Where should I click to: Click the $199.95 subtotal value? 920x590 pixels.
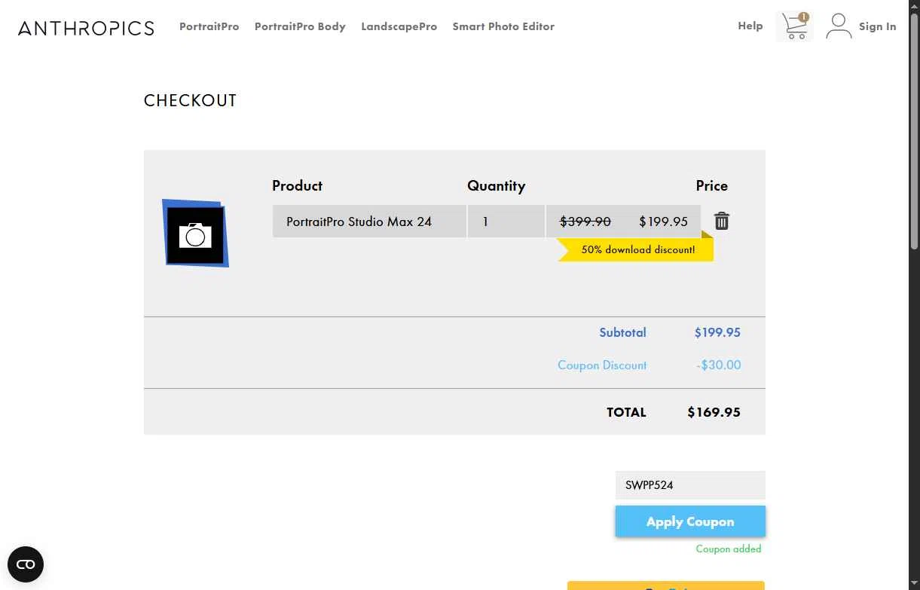pyautogui.click(x=717, y=332)
